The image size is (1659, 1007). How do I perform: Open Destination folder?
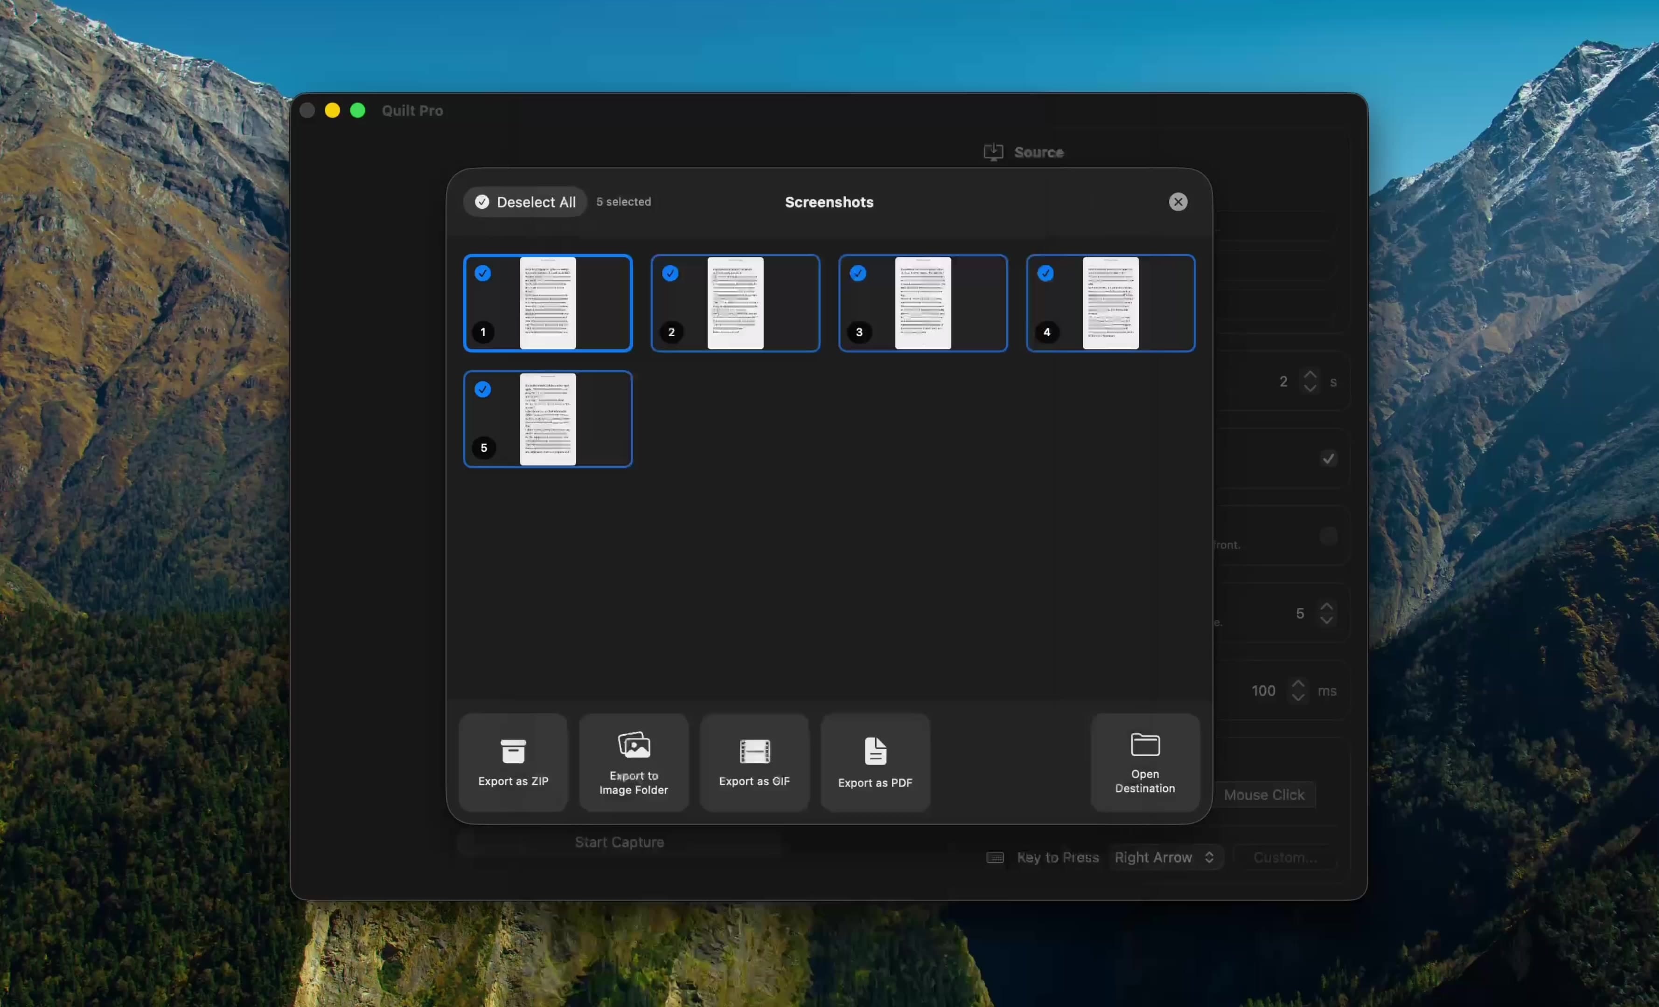1144,762
